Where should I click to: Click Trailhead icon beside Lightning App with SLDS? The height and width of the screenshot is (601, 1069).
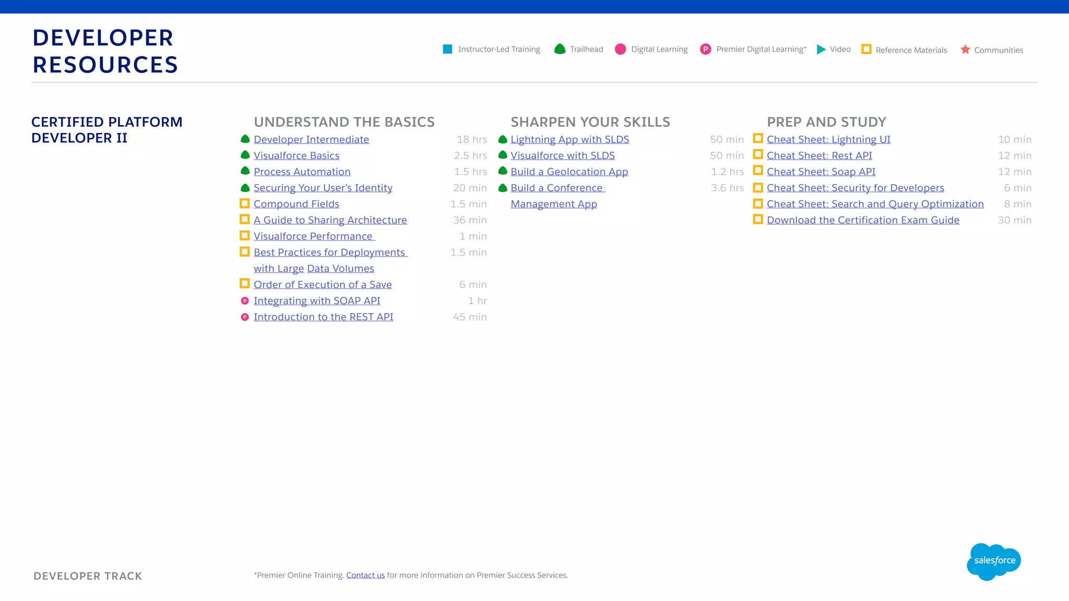pos(503,139)
